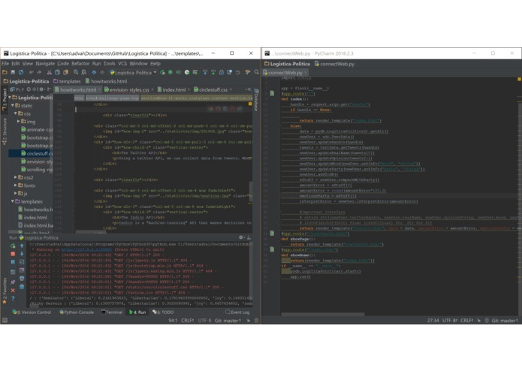Toggle read-only lock in left status bar
This screenshot has height=371, width=522.
tap(248, 321)
